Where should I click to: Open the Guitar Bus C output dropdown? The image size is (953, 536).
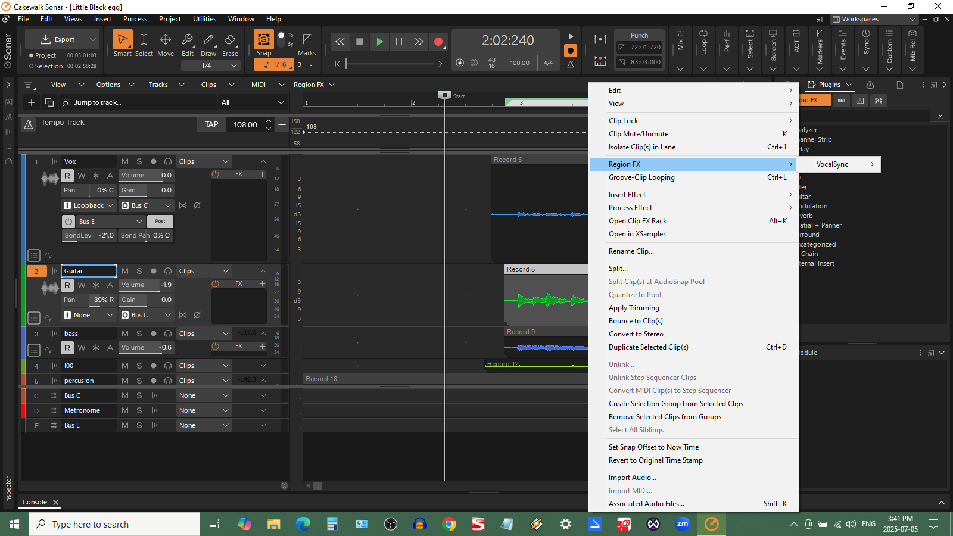[x=147, y=315]
